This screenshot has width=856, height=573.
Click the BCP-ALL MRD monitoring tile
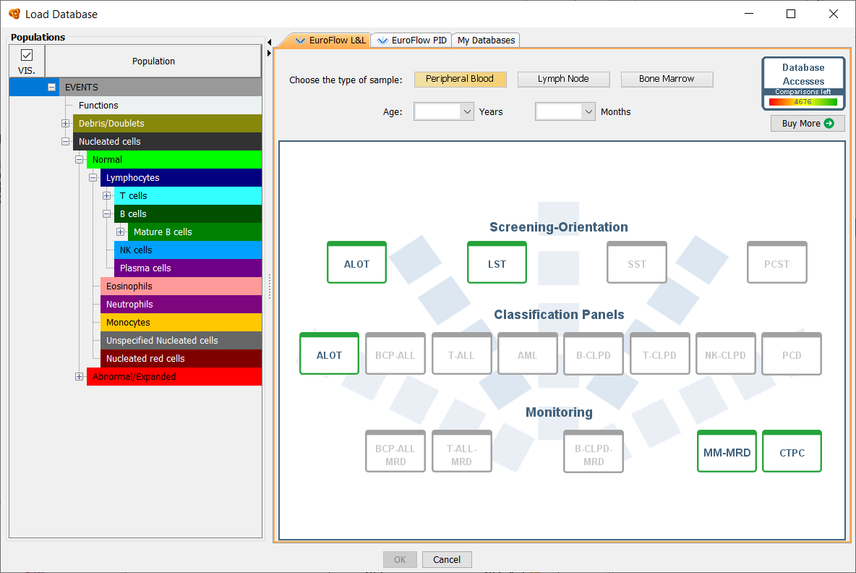[x=395, y=451]
